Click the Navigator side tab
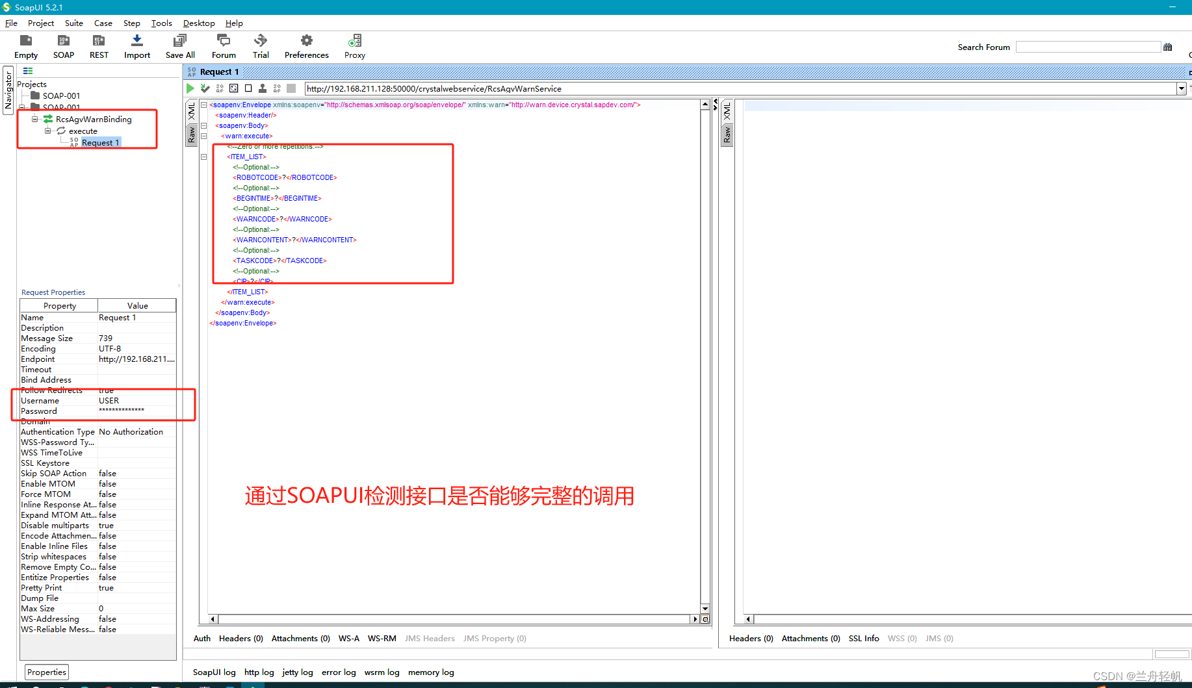Viewport: 1192px width, 688px height. [x=8, y=90]
